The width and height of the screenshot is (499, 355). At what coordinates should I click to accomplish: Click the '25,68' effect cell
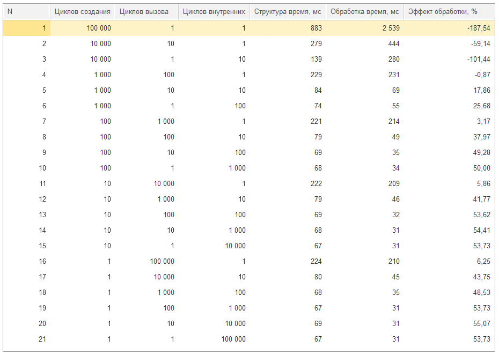click(449, 106)
